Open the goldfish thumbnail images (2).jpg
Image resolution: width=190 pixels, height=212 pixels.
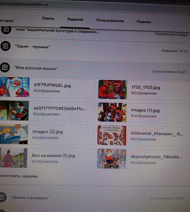(14, 134)
